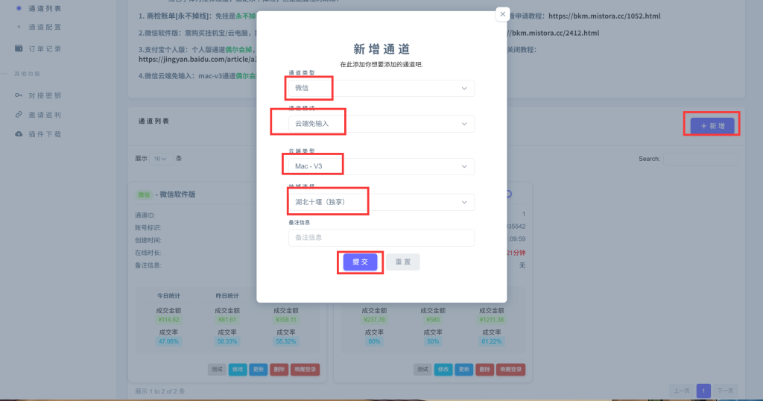Screen dimensions: 763x401
Task: Click the ¥1211.38 成交金额 value
Action: 492,320
